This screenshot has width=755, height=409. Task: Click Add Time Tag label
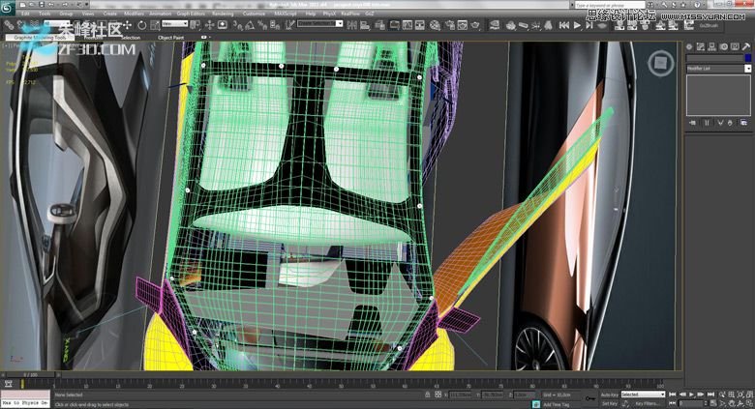coord(557,405)
